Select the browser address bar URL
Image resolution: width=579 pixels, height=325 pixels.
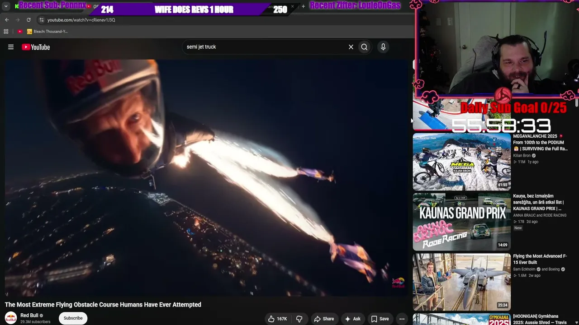point(81,20)
